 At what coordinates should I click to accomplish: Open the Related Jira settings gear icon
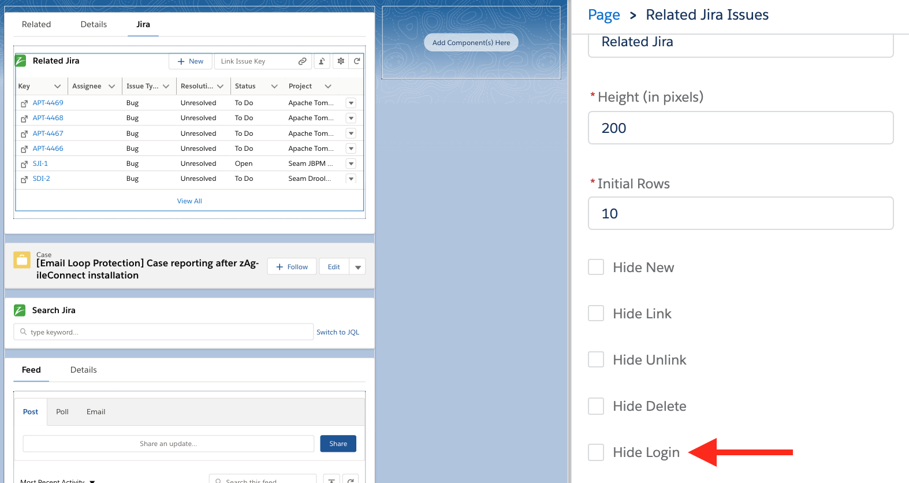point(341,61)
